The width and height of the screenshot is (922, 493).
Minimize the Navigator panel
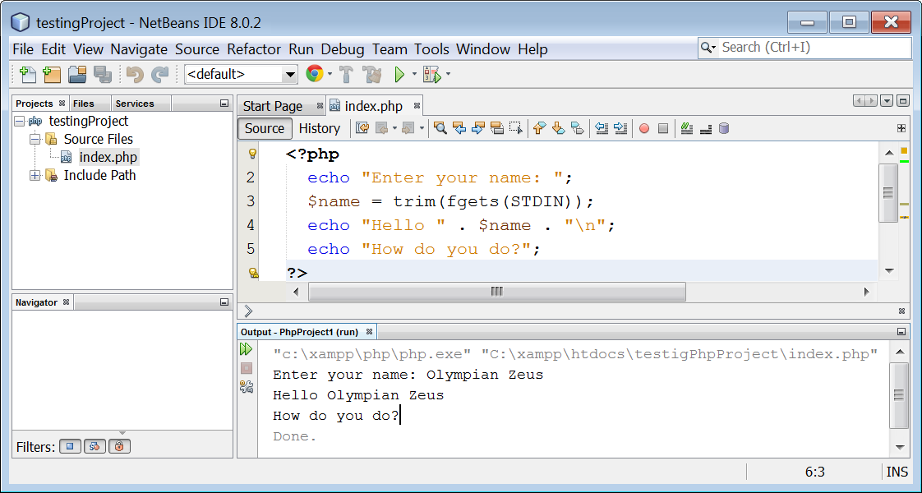pyautogui.click(x=224, y=302)
